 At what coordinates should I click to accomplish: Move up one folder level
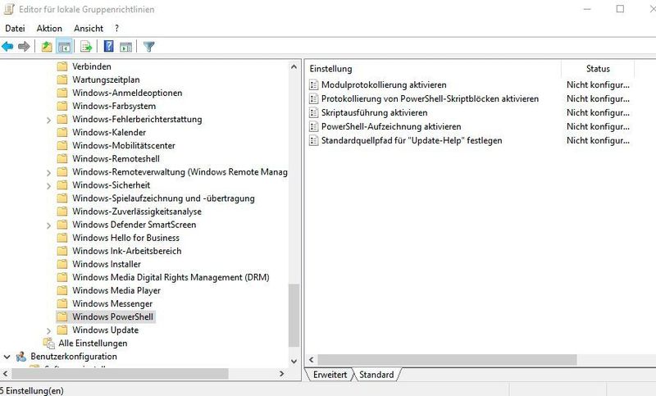(x=47, y=47)
